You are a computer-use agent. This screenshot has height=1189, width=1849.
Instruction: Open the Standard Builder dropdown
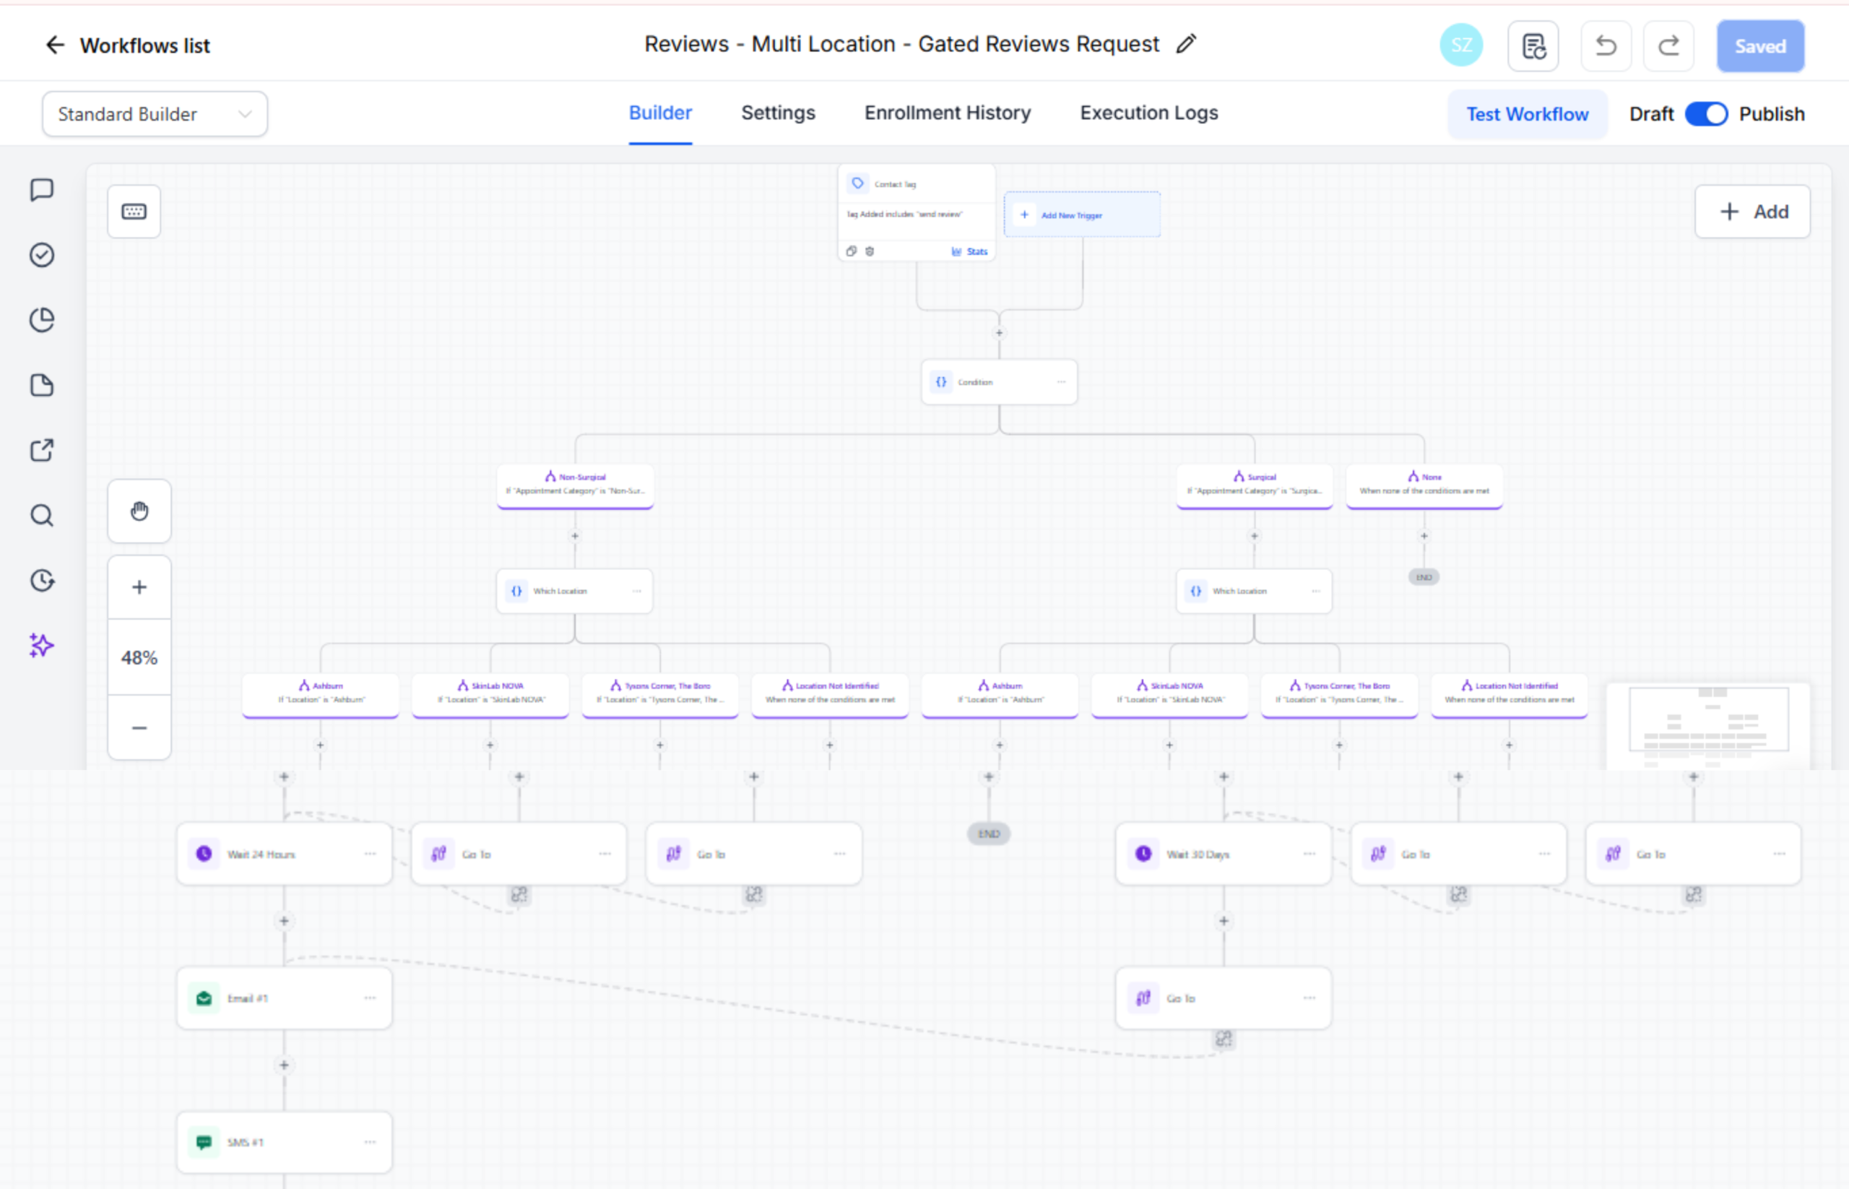point(155,114)
